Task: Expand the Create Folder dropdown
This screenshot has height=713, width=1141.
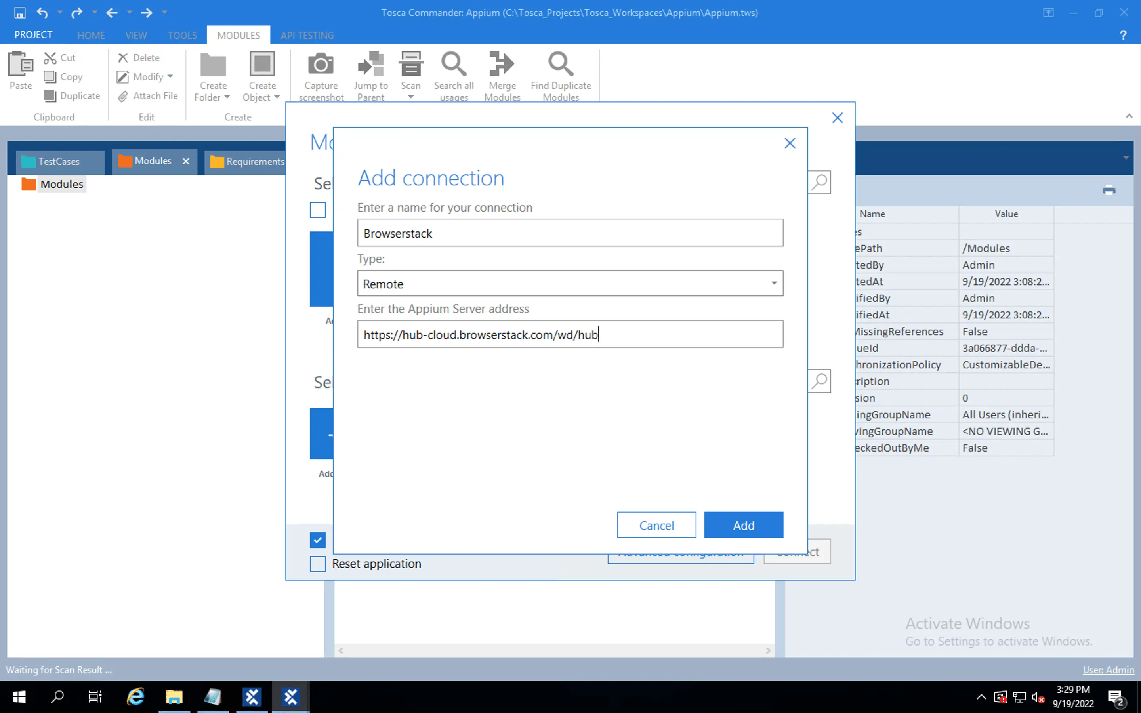Action: (x=227, y=97)
